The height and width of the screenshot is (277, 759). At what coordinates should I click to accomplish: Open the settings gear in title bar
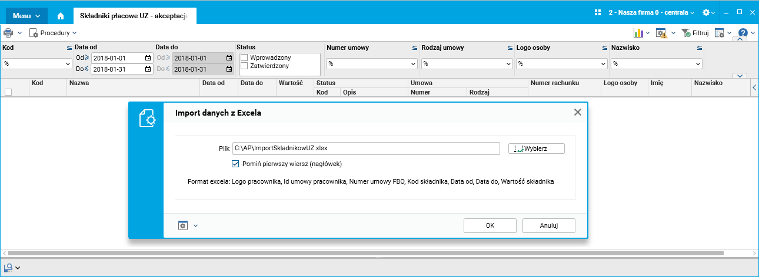706,12
